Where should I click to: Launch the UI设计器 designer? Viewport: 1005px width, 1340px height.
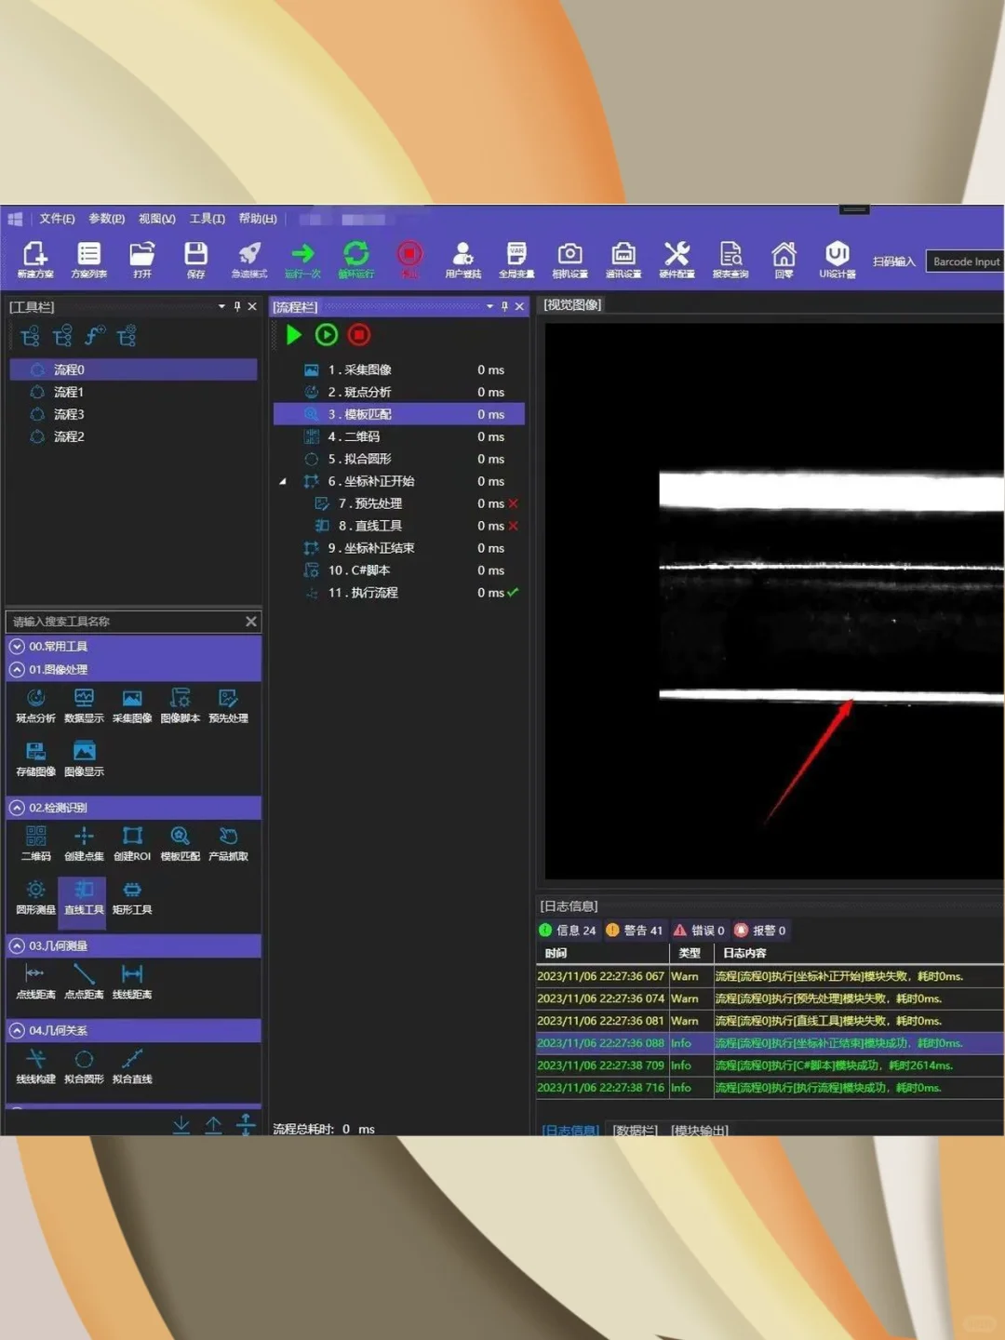(x=837, y=260)
